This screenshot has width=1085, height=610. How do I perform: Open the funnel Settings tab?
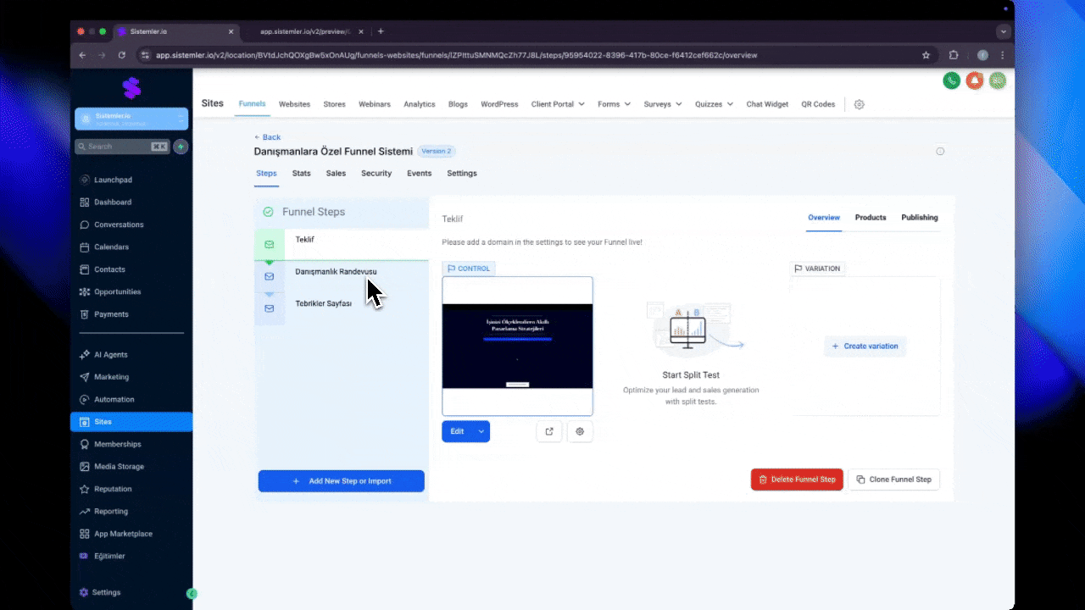[x=462, y=173]
